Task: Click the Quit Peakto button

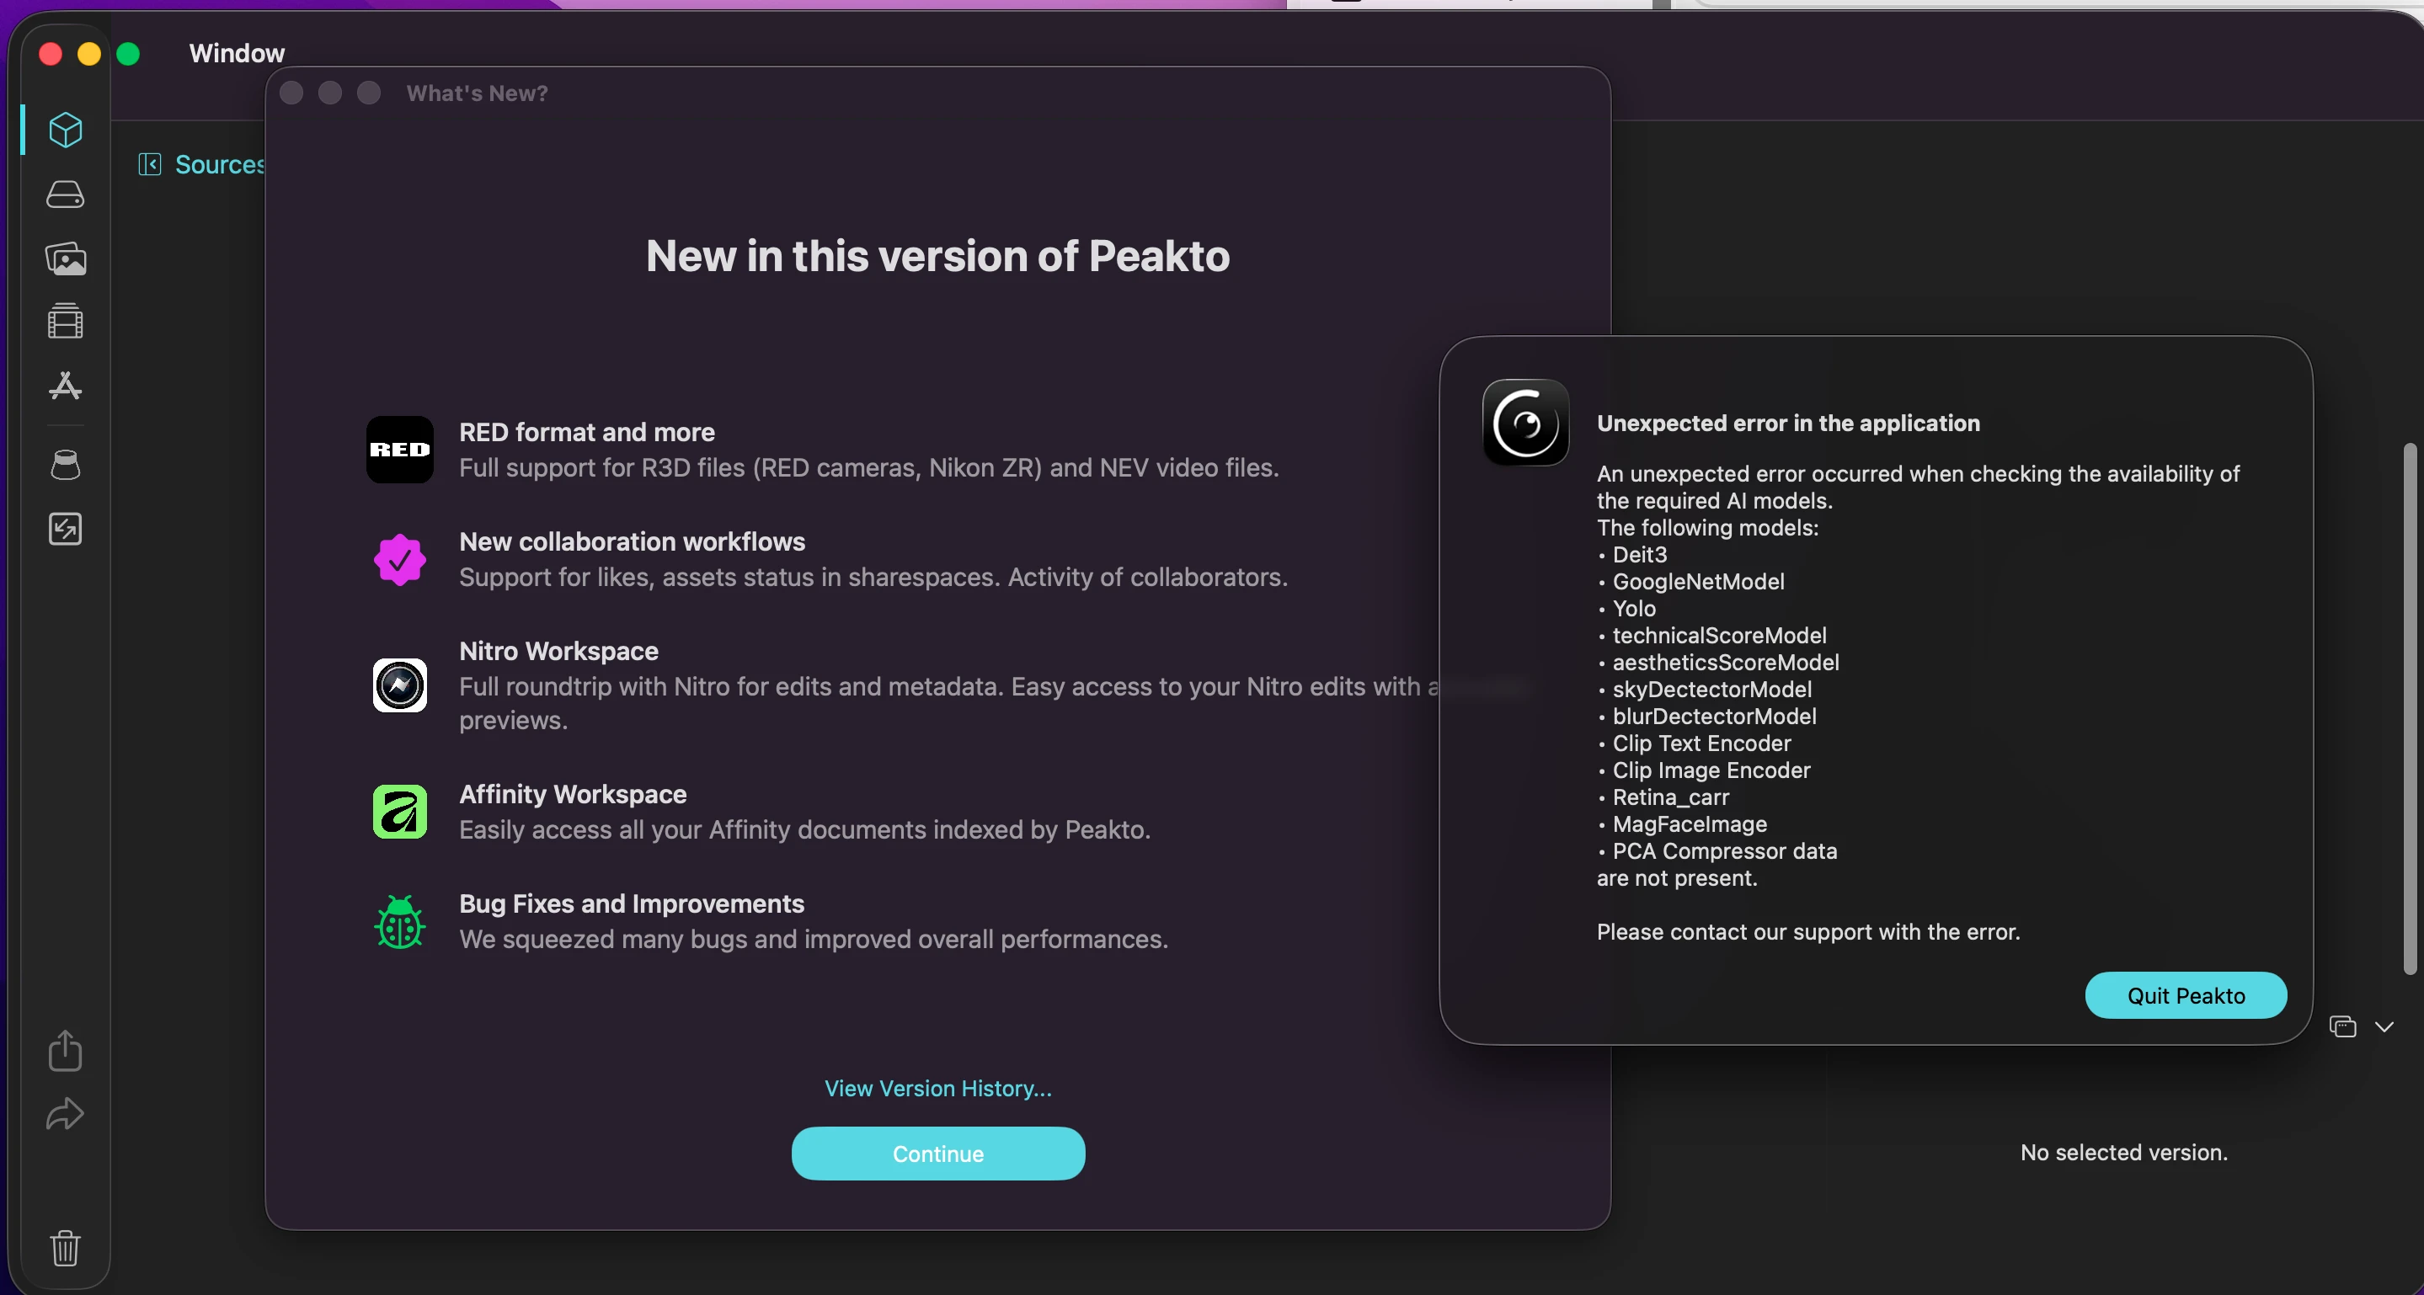Action: click(2186, 995)
